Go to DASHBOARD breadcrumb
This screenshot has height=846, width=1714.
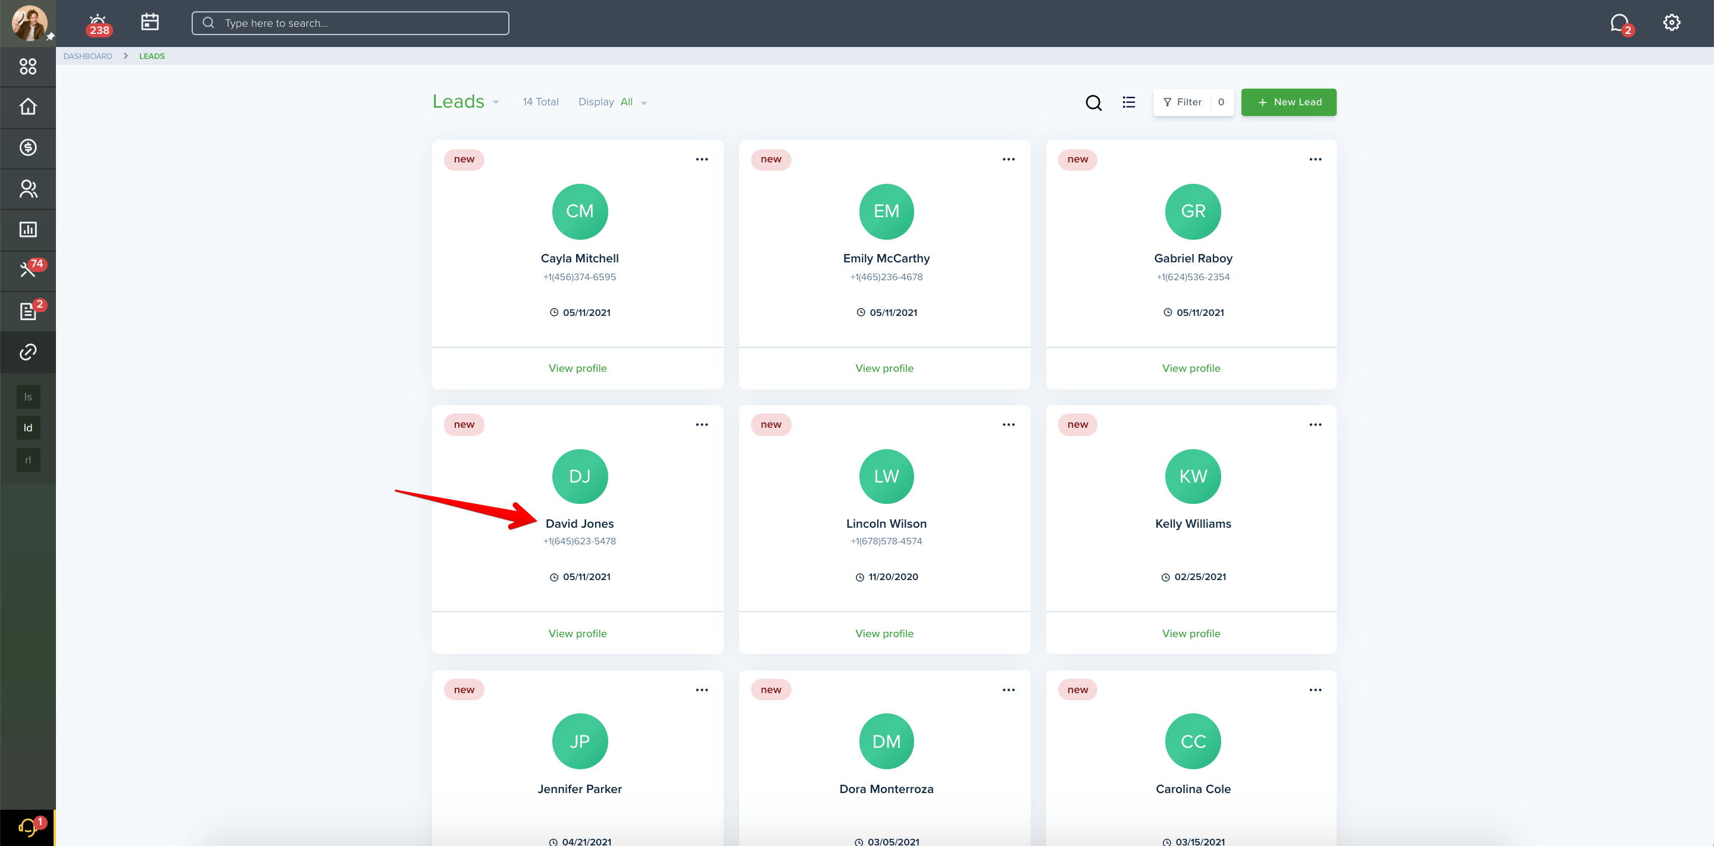[x=88, y=57]
